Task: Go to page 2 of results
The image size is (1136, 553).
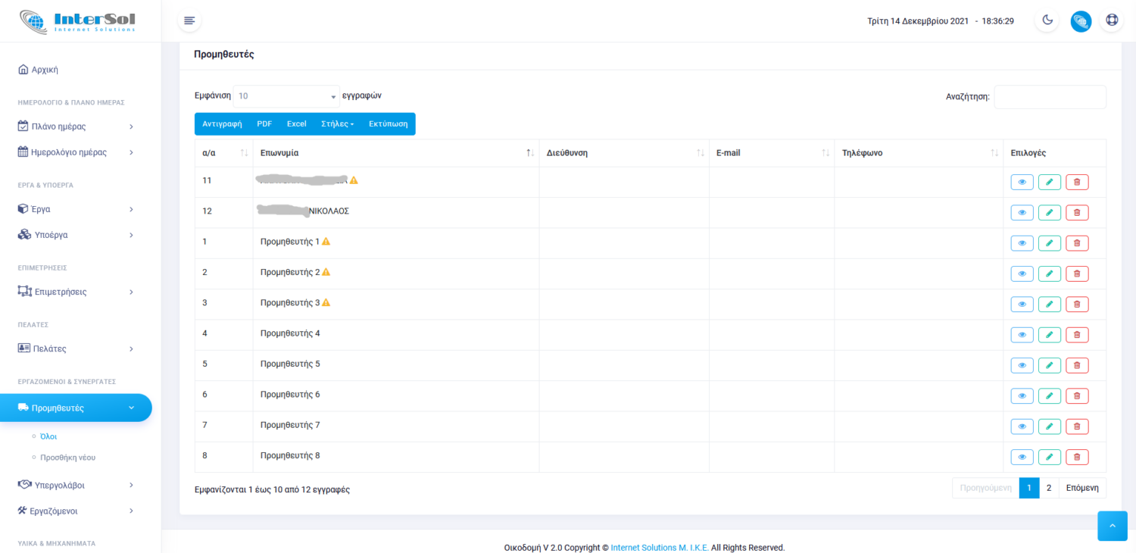Action: (x=1048, y=488)
